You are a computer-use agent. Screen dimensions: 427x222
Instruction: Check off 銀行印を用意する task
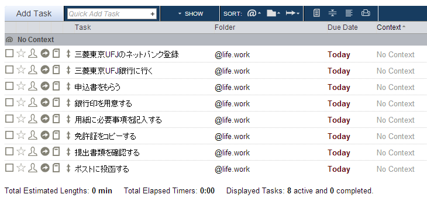click(x=9, y=102)
